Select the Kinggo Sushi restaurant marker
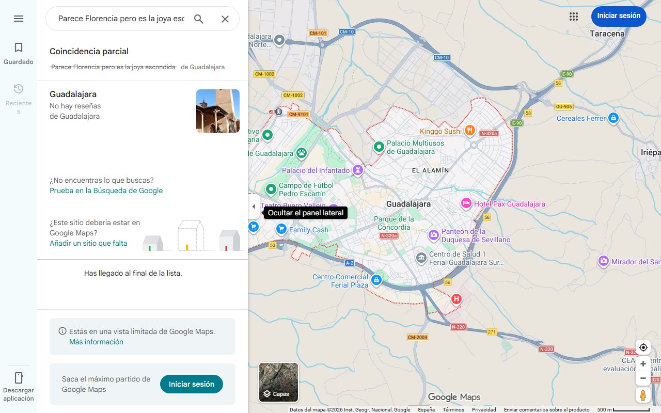The image size is (661, 413). pyautogui.click(x=469, y=131)
